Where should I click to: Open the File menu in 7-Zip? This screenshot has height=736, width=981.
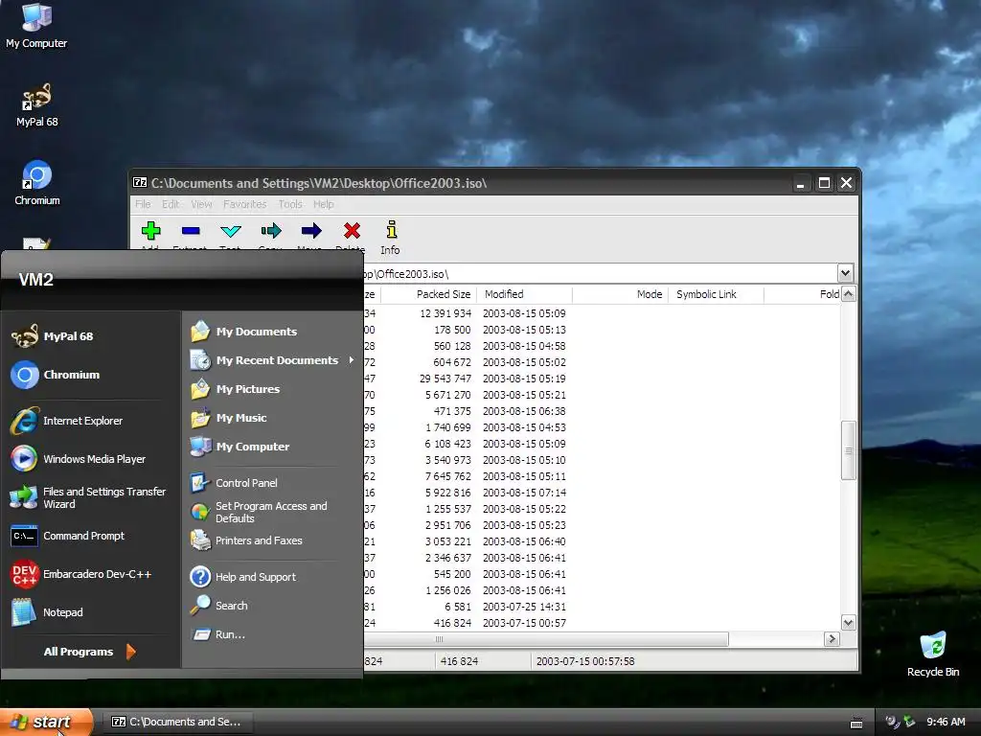click(143, 204)
